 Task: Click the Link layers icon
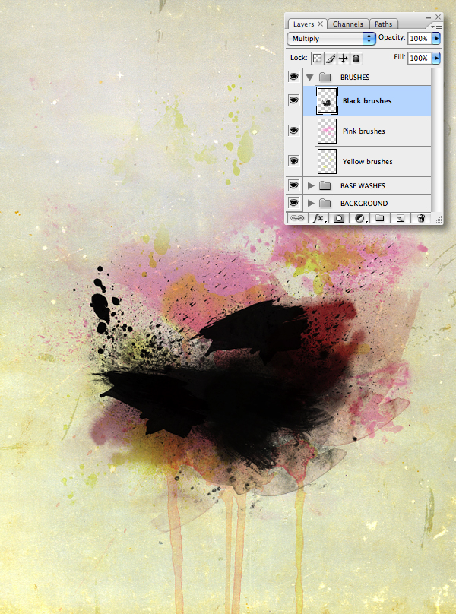click(x=297, y=218)
